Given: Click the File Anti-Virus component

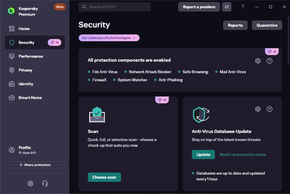Looking at the screenshot, I should coord(103,72).
